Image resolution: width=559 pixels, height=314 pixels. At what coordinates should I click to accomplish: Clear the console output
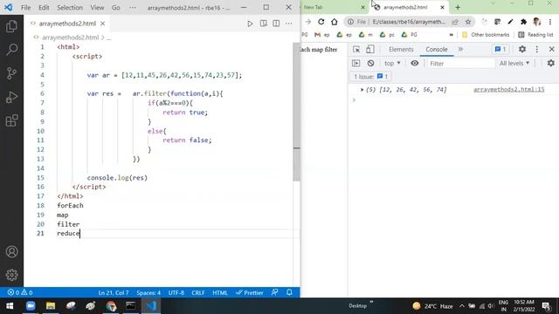point(370,64)
